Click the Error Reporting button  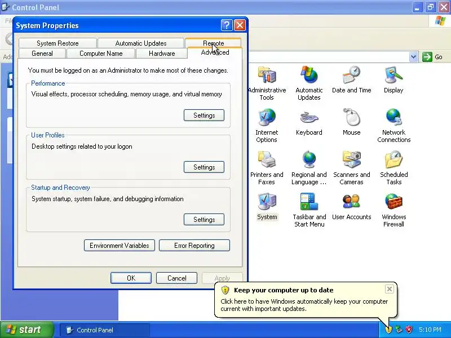pyautogui.click(x=194, y=246)
